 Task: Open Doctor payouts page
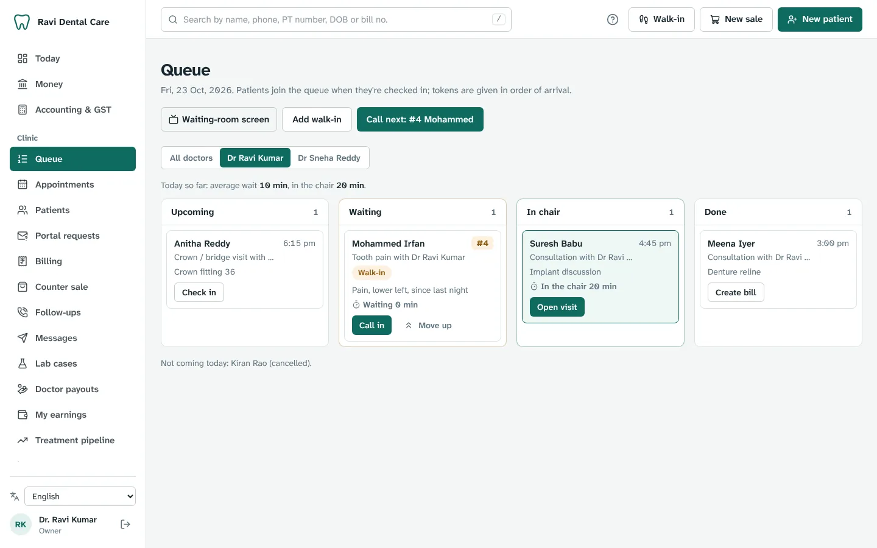[x=72, y=389]
